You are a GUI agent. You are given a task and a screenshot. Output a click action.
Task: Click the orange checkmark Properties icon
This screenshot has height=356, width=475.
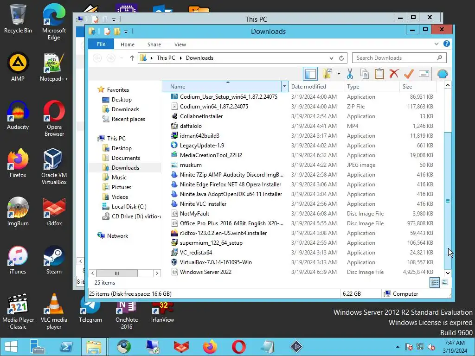tap(409, 74)
